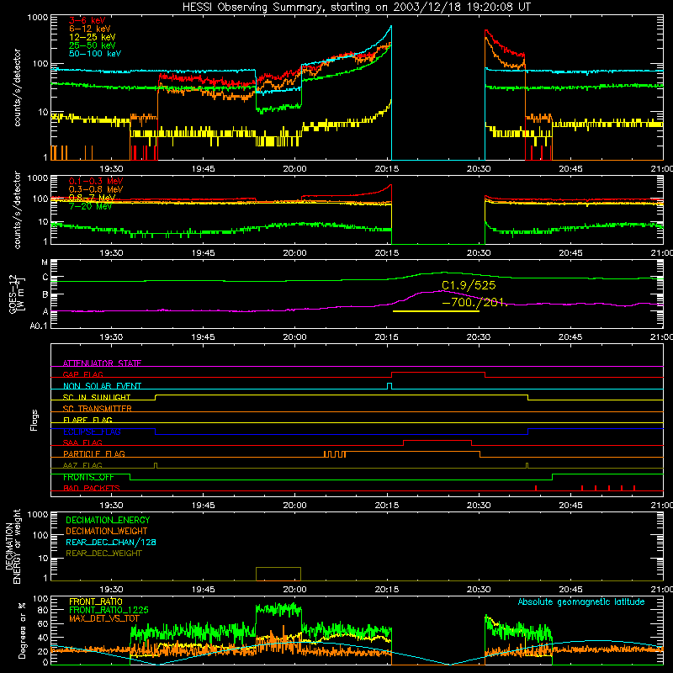Click the SAA_FLAG label

(82, 443)
